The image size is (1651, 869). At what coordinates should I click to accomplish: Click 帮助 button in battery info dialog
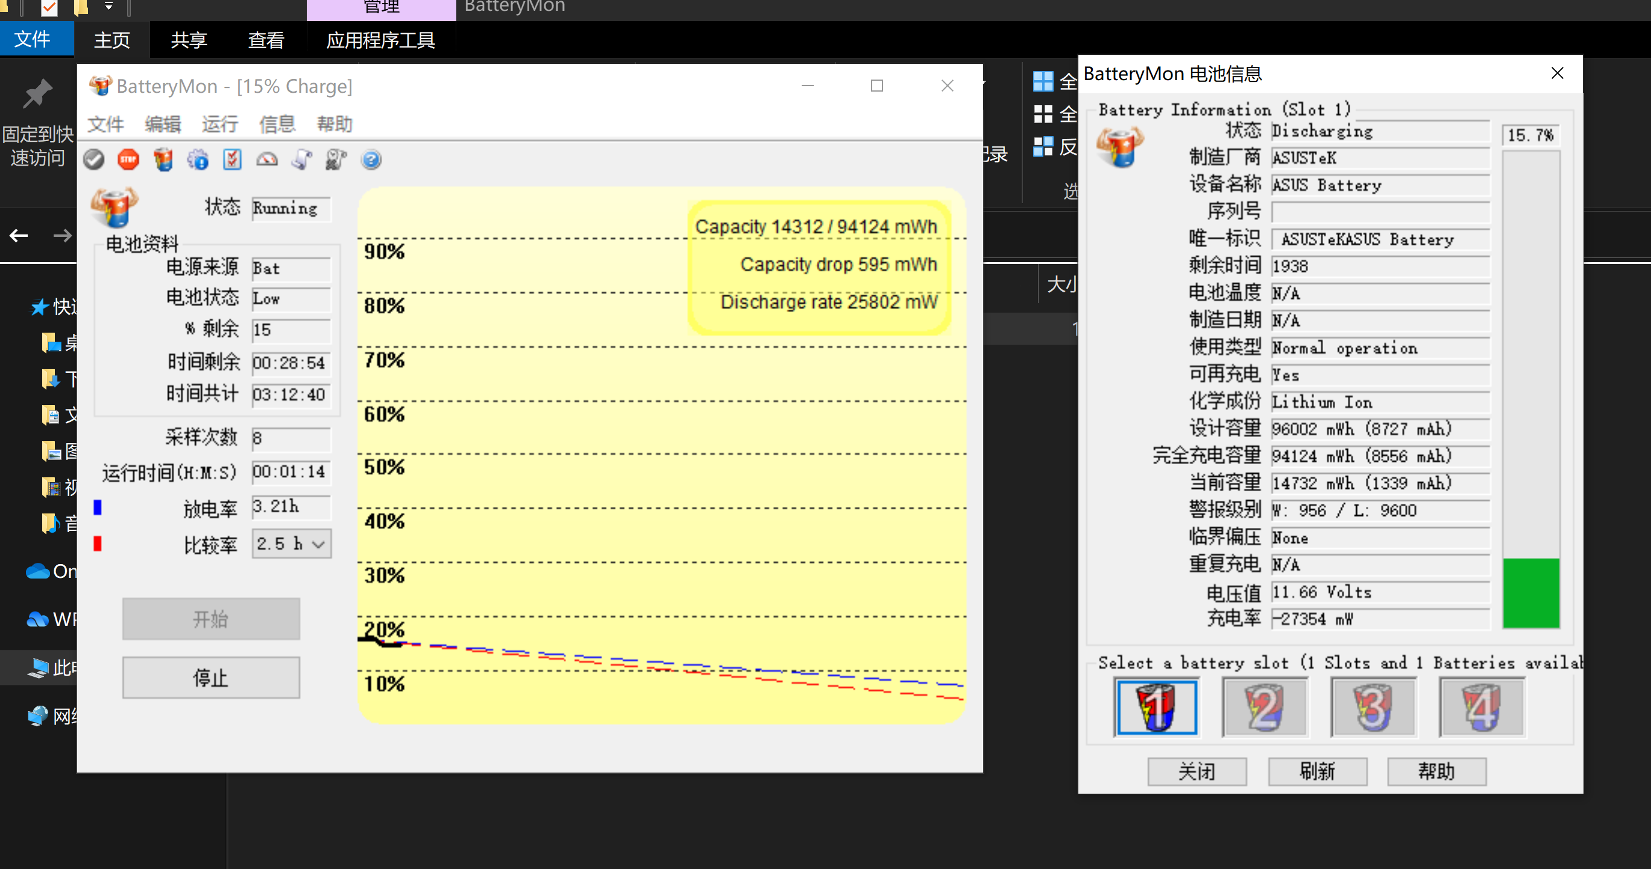pos(1436,771)
